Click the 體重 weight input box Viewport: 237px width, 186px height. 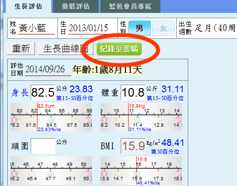click(133, 92)
